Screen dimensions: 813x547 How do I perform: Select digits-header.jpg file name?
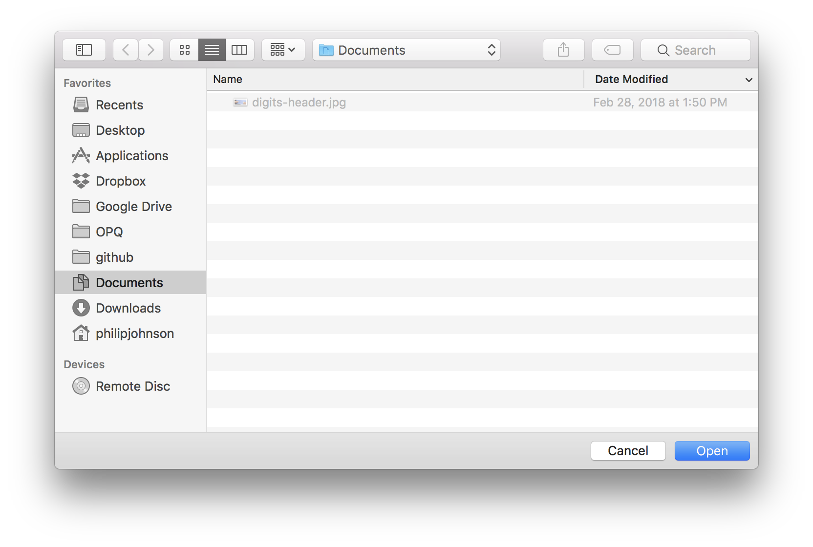coord(299,102)
